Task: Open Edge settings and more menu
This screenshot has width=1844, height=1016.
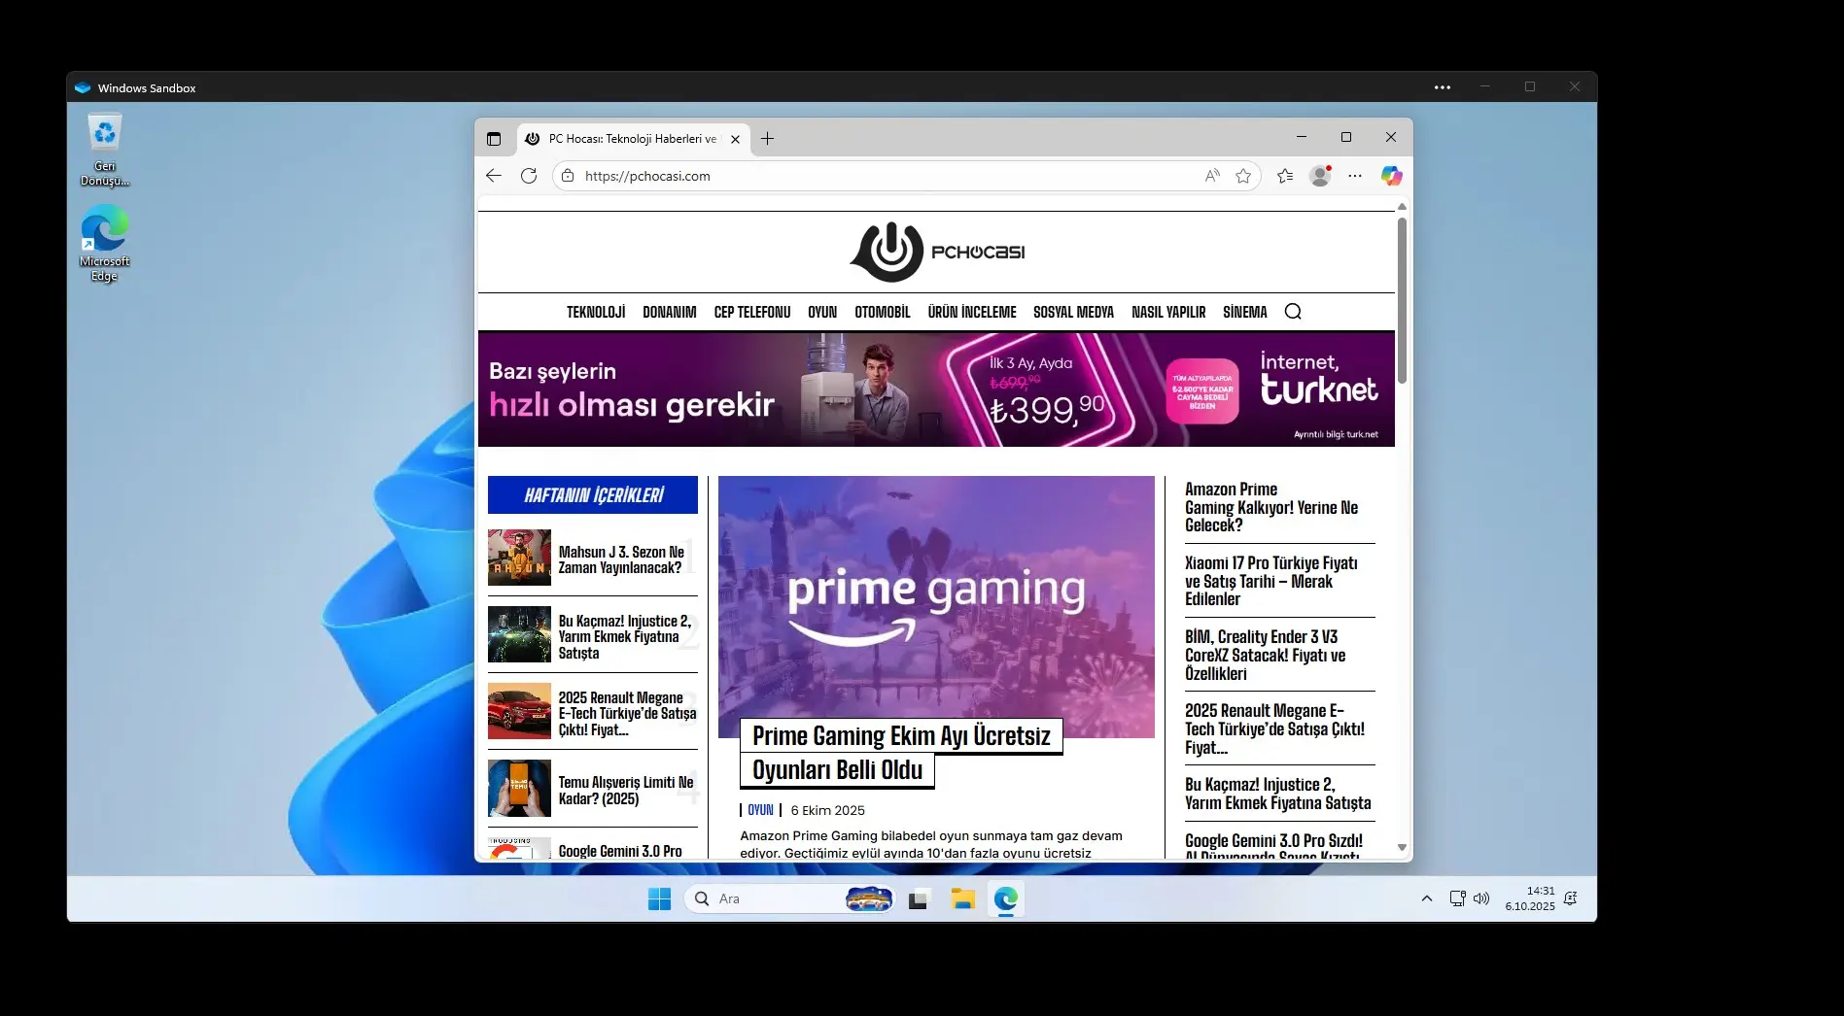Action: 1355,176
